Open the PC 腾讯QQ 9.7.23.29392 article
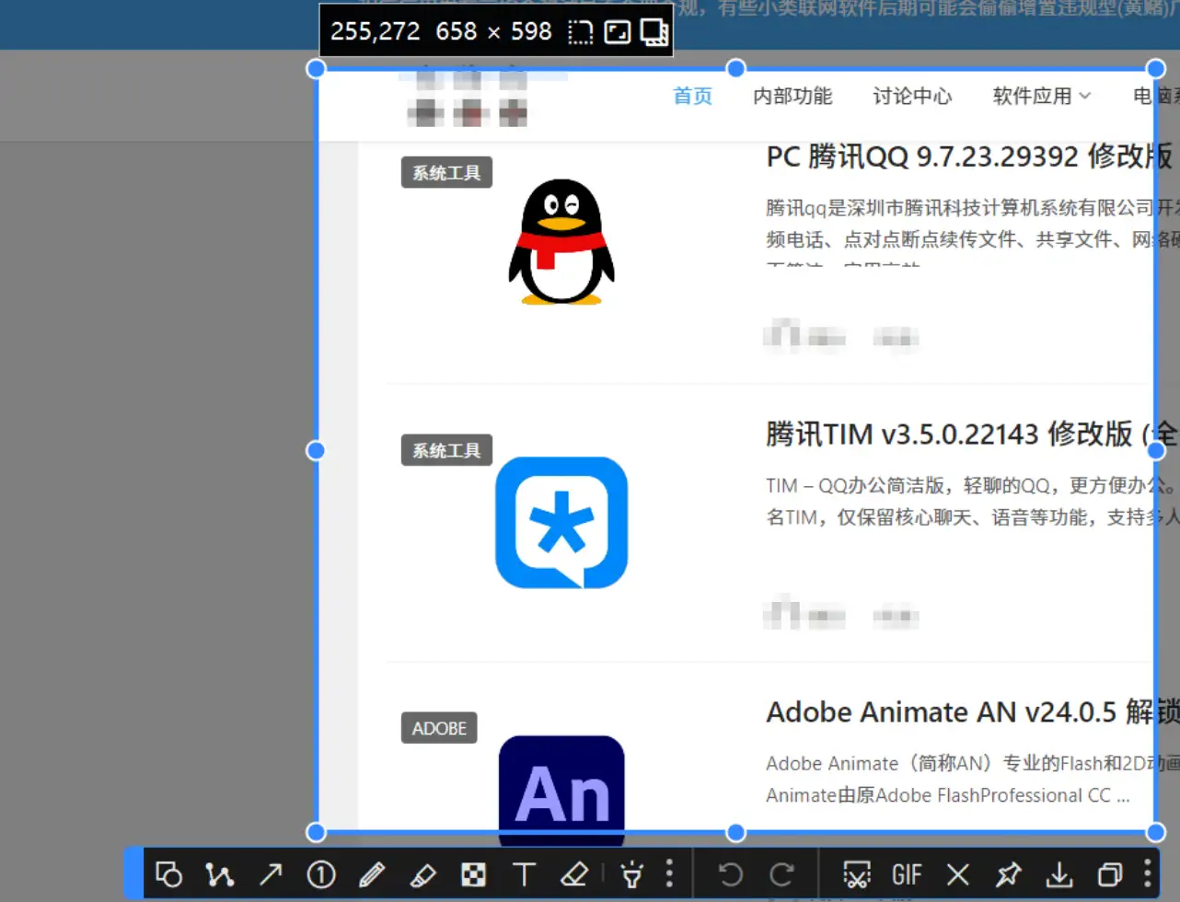Viewport: 1180px width, 902px height. tap(969, 156)
